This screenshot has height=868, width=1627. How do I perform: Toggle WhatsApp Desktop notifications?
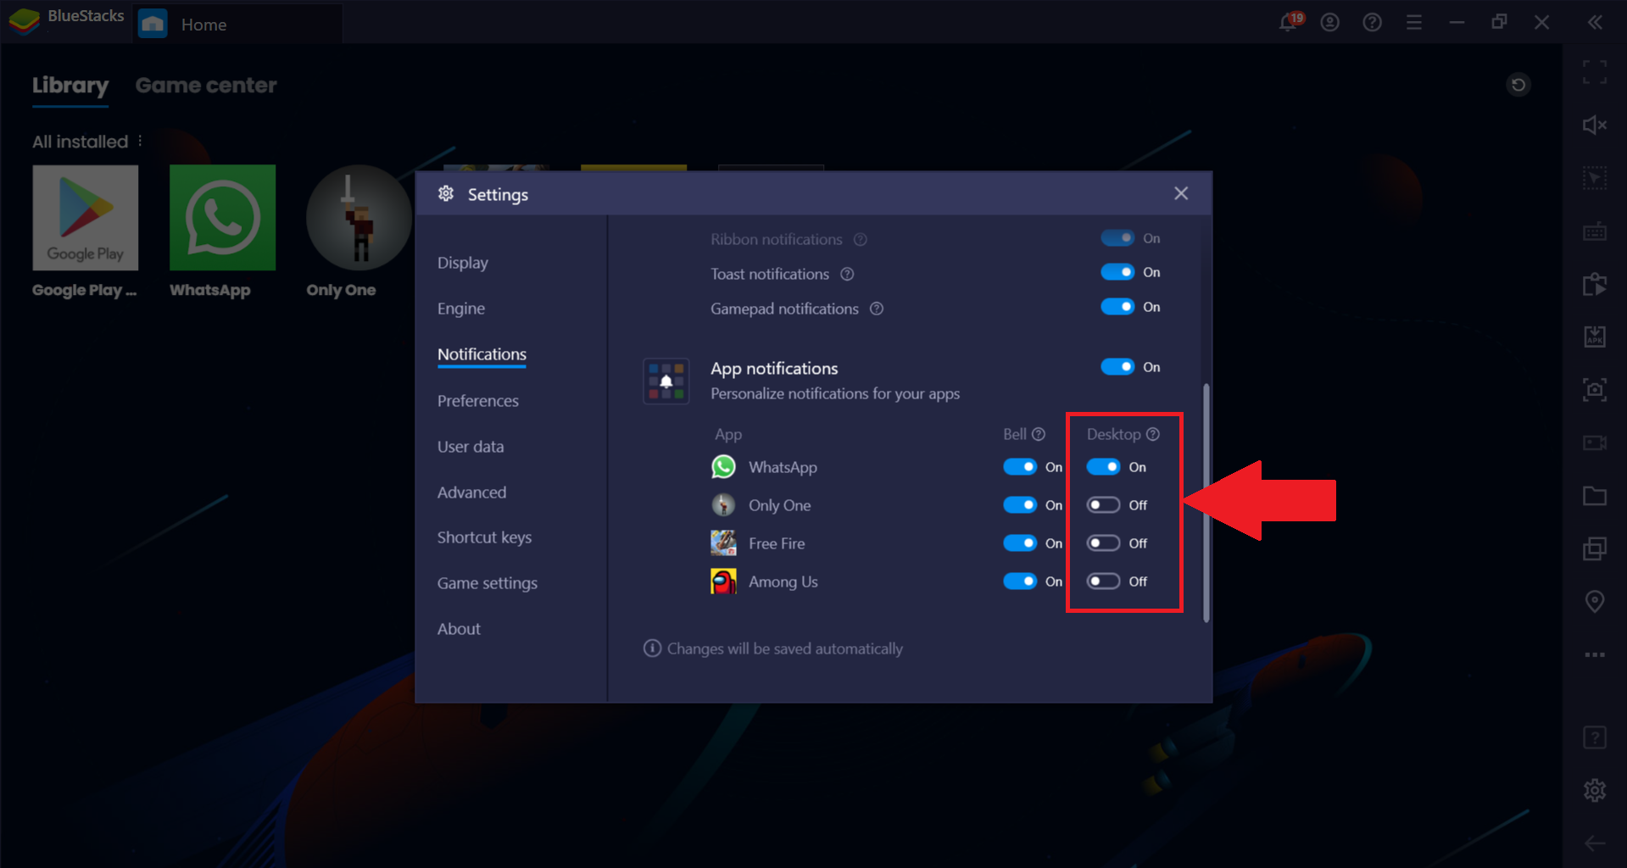[1103, 467]
